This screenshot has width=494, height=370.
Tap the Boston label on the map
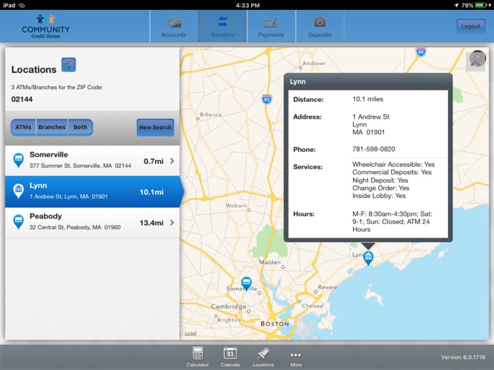pos(275,324)
